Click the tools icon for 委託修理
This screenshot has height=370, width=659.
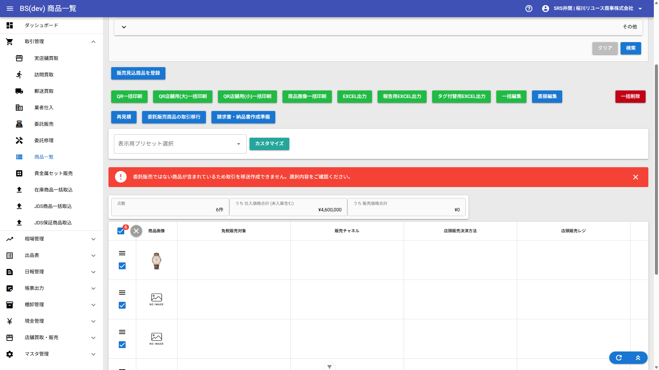pos(19,140)
